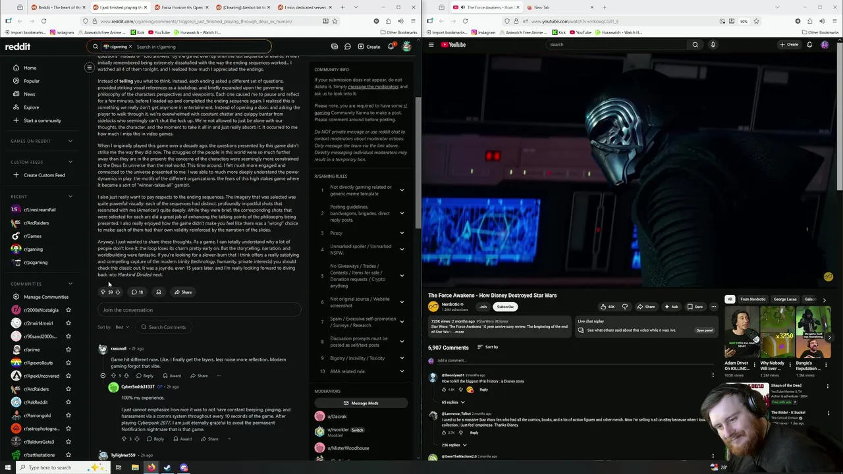843x474 pixels.
Task: Favorite r/Asmongold community star
Action: pos(68,415)
